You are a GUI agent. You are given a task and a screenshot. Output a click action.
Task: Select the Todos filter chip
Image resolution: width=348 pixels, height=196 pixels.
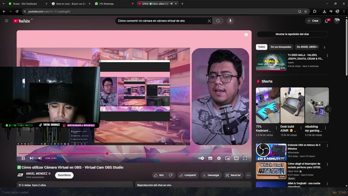(262, 47)
